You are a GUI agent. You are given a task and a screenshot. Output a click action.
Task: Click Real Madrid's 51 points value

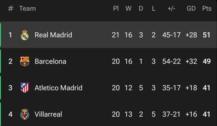[x=207, y=35]
